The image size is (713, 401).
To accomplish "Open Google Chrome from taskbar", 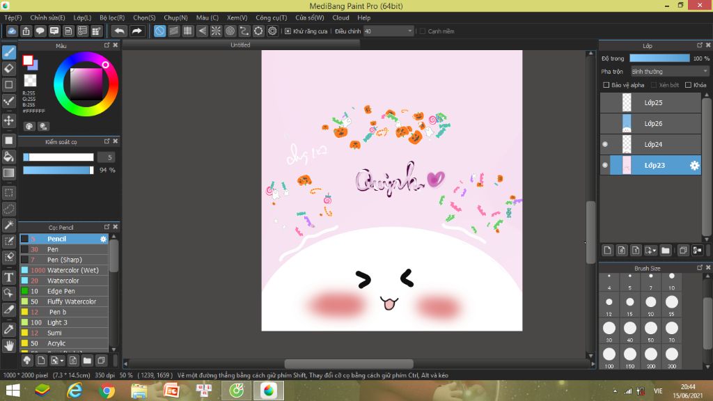I will pyautogui.click(x=107, y=391).
